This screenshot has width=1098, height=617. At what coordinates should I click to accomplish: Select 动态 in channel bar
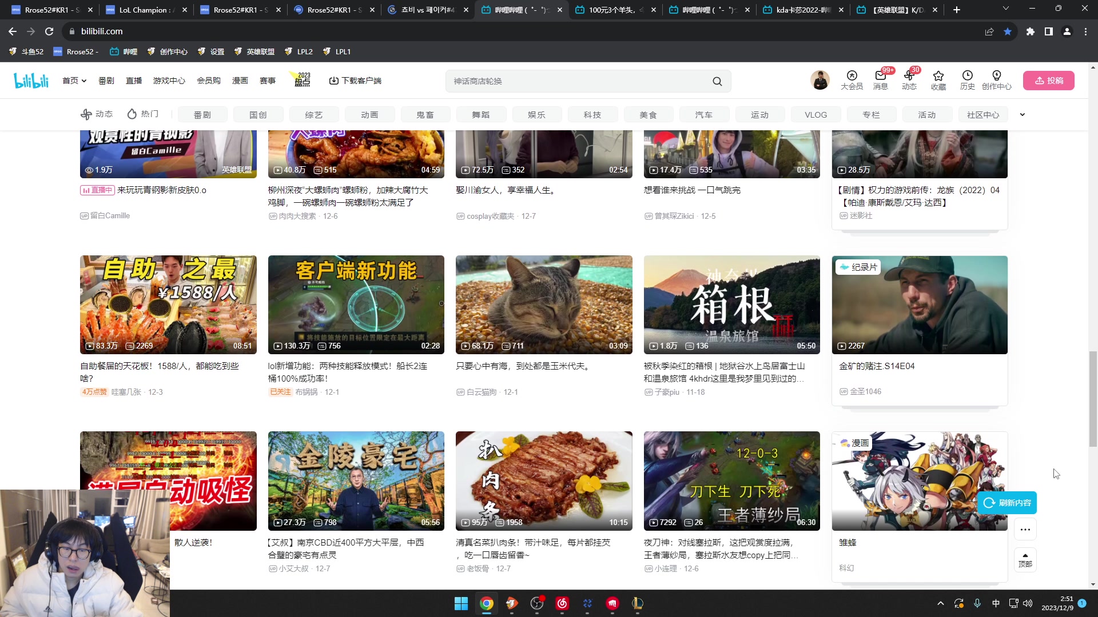[x=97, y=114]
